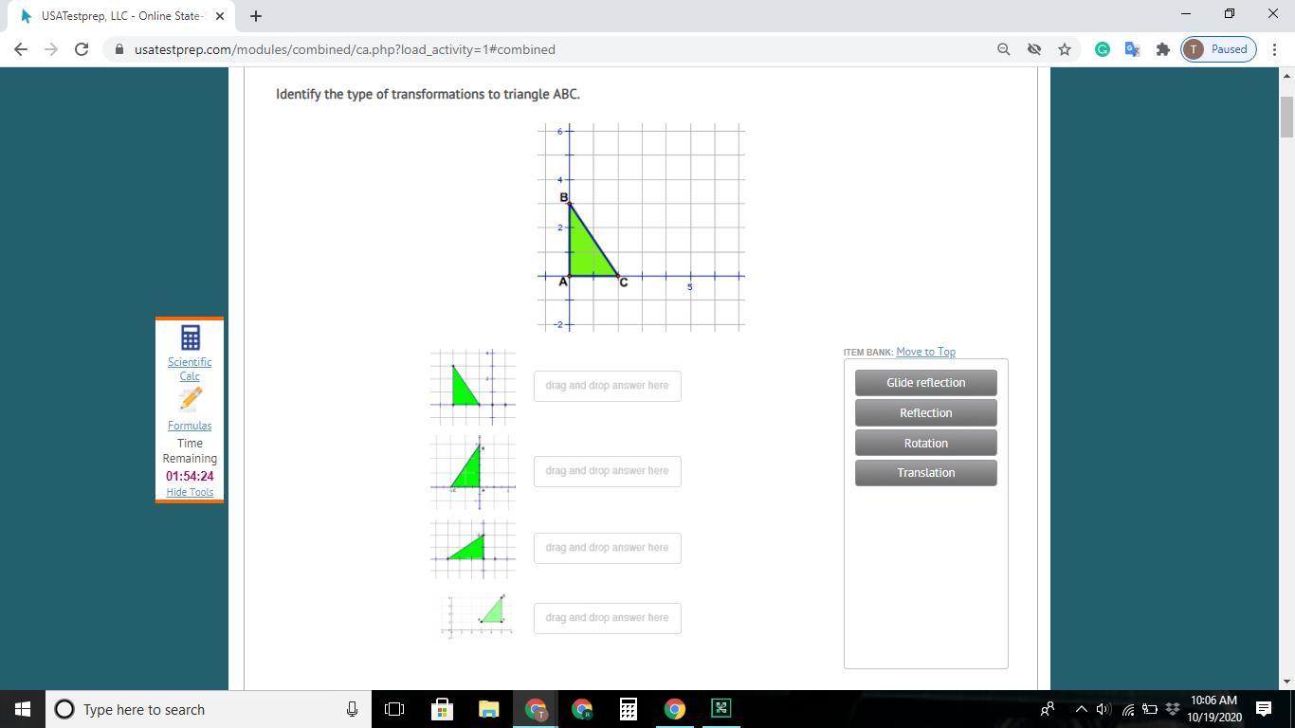Open the Chrome three-dot menu
Screen dimensions: 1295x728
coord(1275,49)
